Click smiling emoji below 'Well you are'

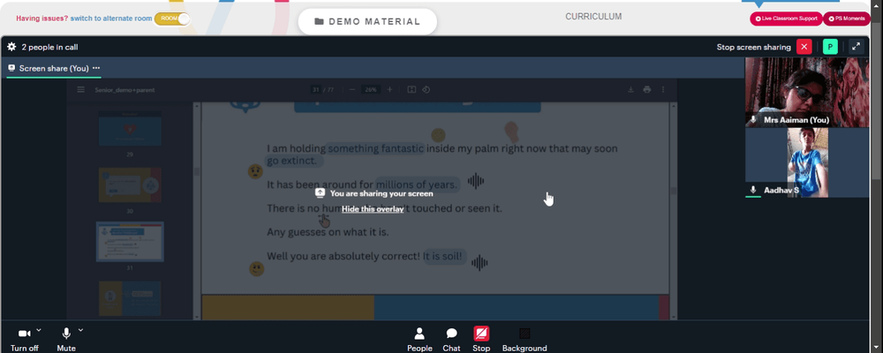[x=257, y=269]
